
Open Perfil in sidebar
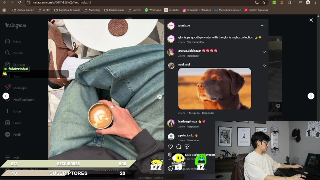point(13,135)
